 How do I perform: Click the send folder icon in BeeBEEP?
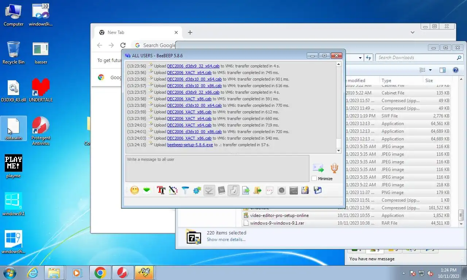tap(258, 190)
